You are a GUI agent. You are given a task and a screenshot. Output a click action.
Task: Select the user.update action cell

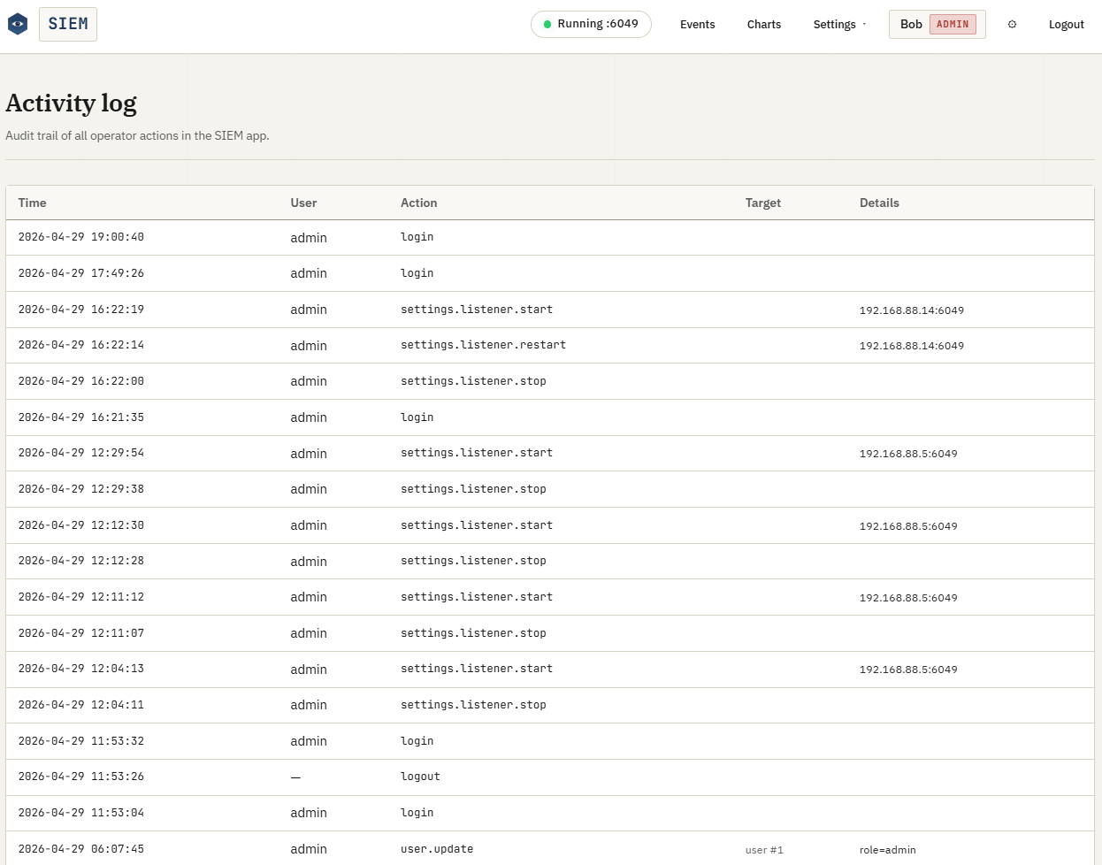coord(437,849)
